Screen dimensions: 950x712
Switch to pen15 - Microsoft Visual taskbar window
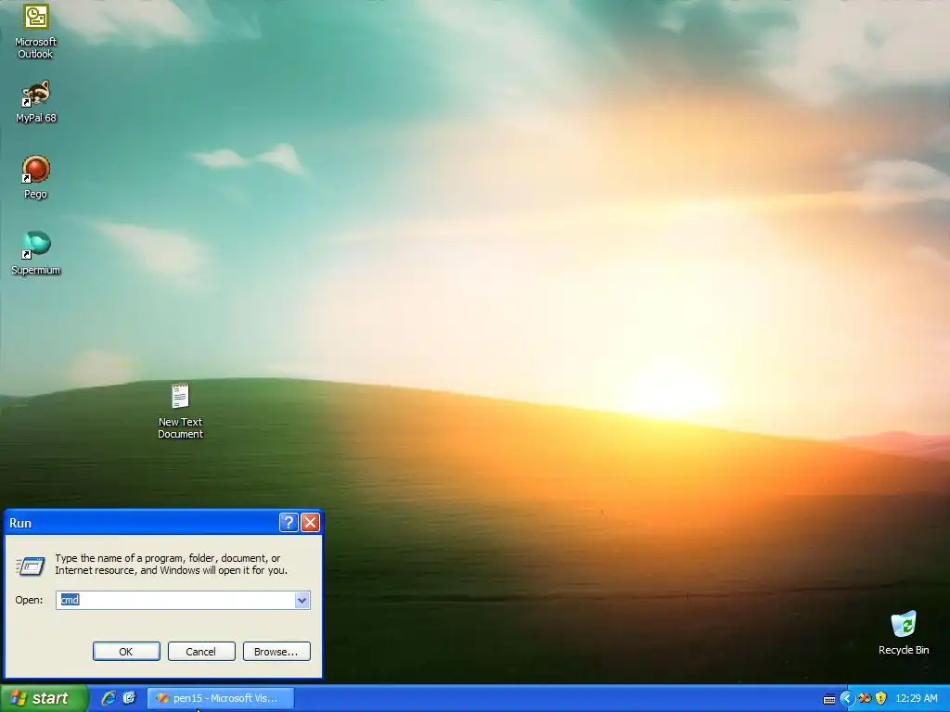221,698
